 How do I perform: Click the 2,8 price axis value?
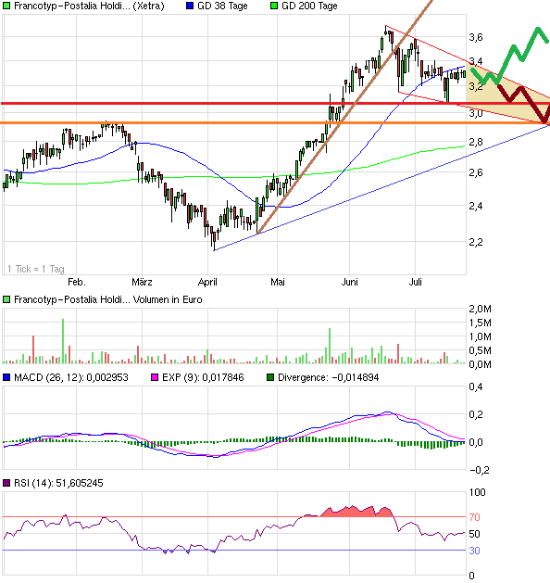[x=476, y=142]
